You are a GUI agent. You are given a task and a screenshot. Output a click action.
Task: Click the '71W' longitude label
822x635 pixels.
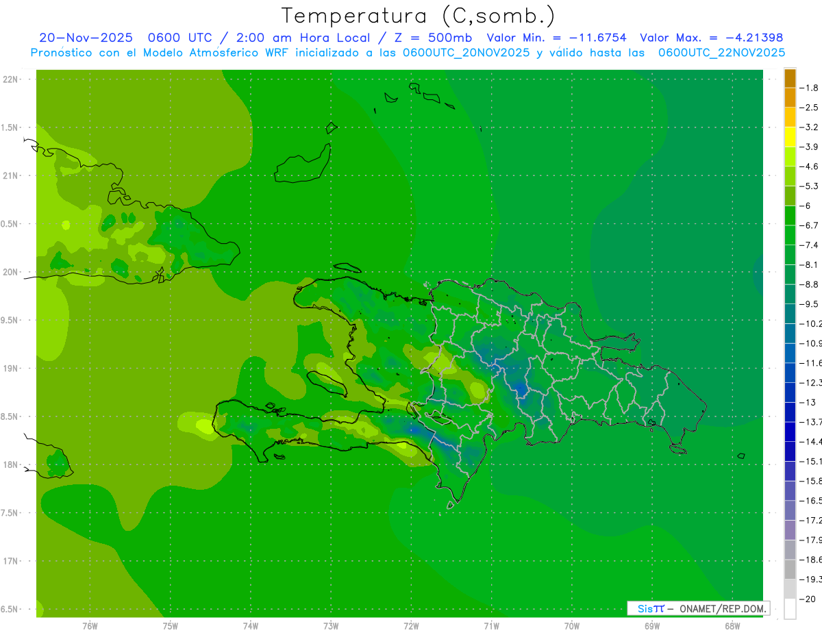coord(491,625)
